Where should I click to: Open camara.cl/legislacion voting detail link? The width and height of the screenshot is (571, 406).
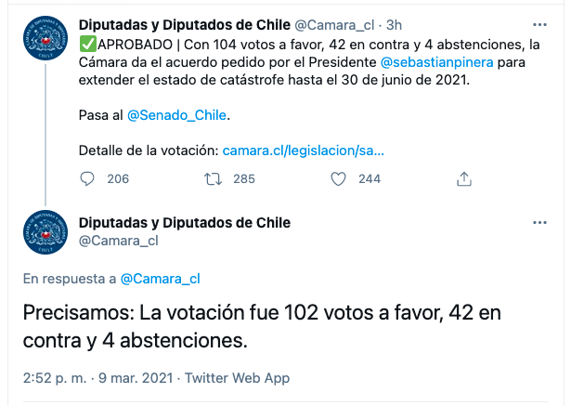pos(304,151)
